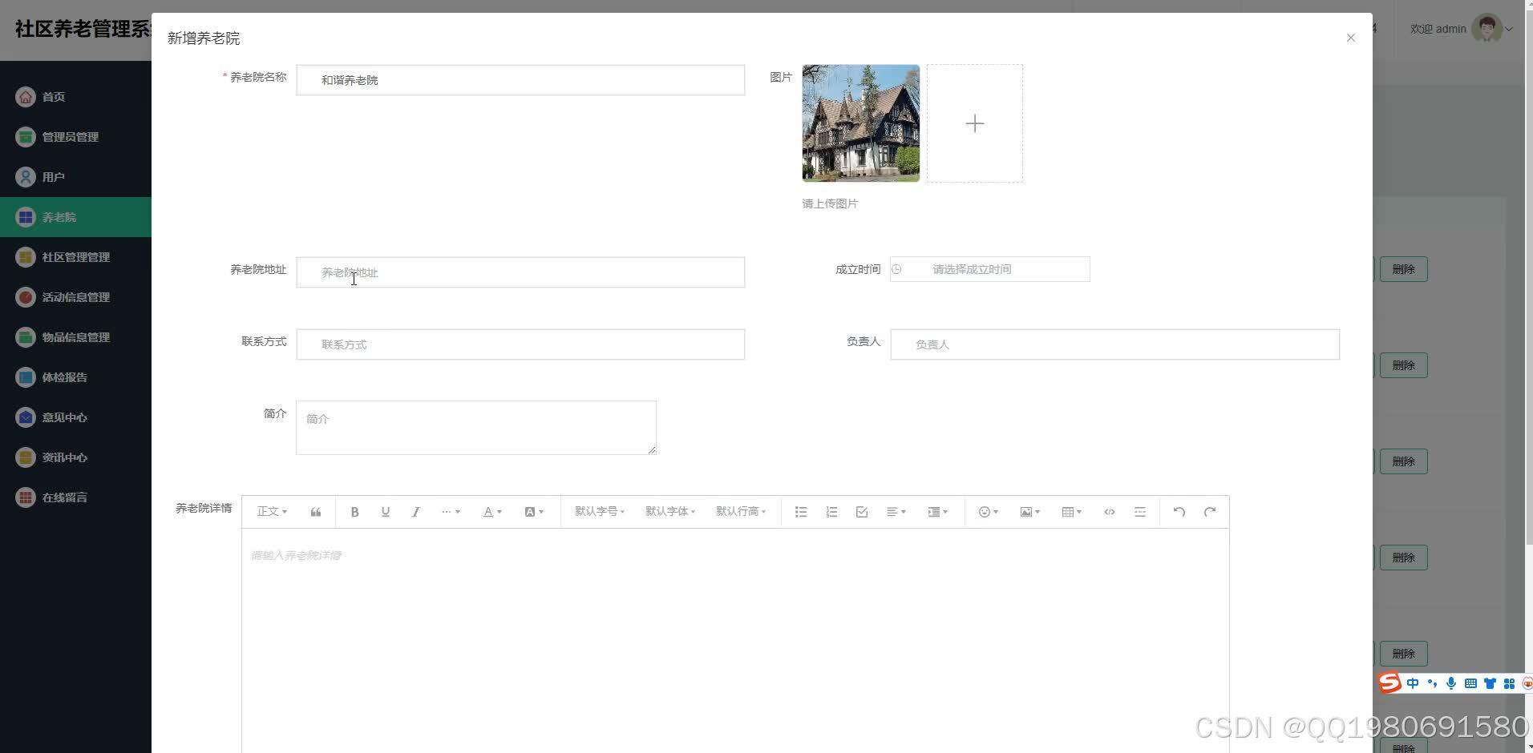
Task: Insert a task list checkbox in the editor
Action: tap(861, 511)
